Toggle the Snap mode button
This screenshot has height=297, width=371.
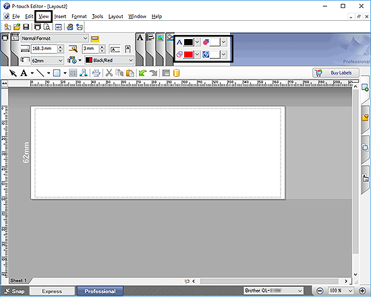15,291
